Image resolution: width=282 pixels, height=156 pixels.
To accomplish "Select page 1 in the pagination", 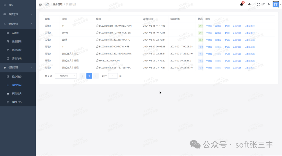I will click(89, 76).
